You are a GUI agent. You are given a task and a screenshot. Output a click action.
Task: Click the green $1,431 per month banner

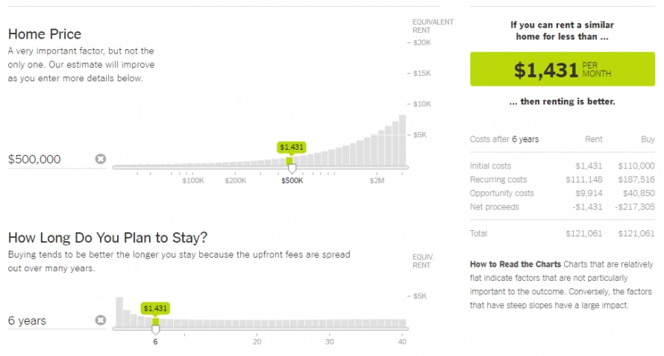563,69
